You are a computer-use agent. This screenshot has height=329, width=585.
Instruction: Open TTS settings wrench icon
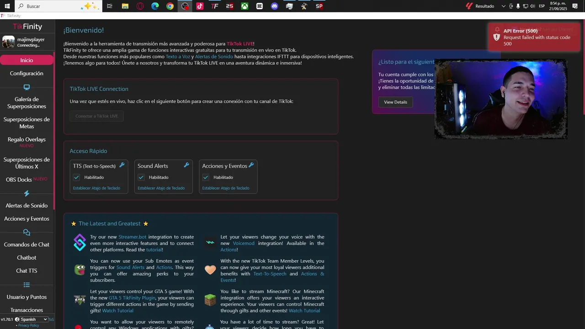122,165
